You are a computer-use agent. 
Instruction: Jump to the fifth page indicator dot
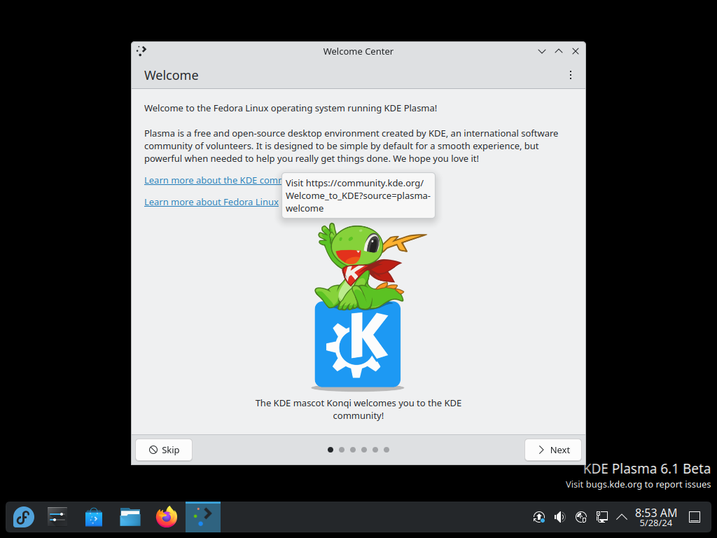[375, 450]
